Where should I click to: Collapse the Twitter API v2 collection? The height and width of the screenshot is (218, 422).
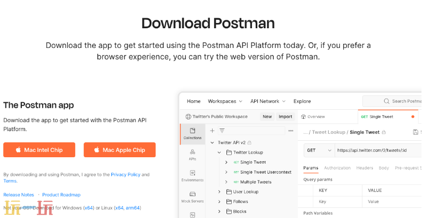pos(212,142)
